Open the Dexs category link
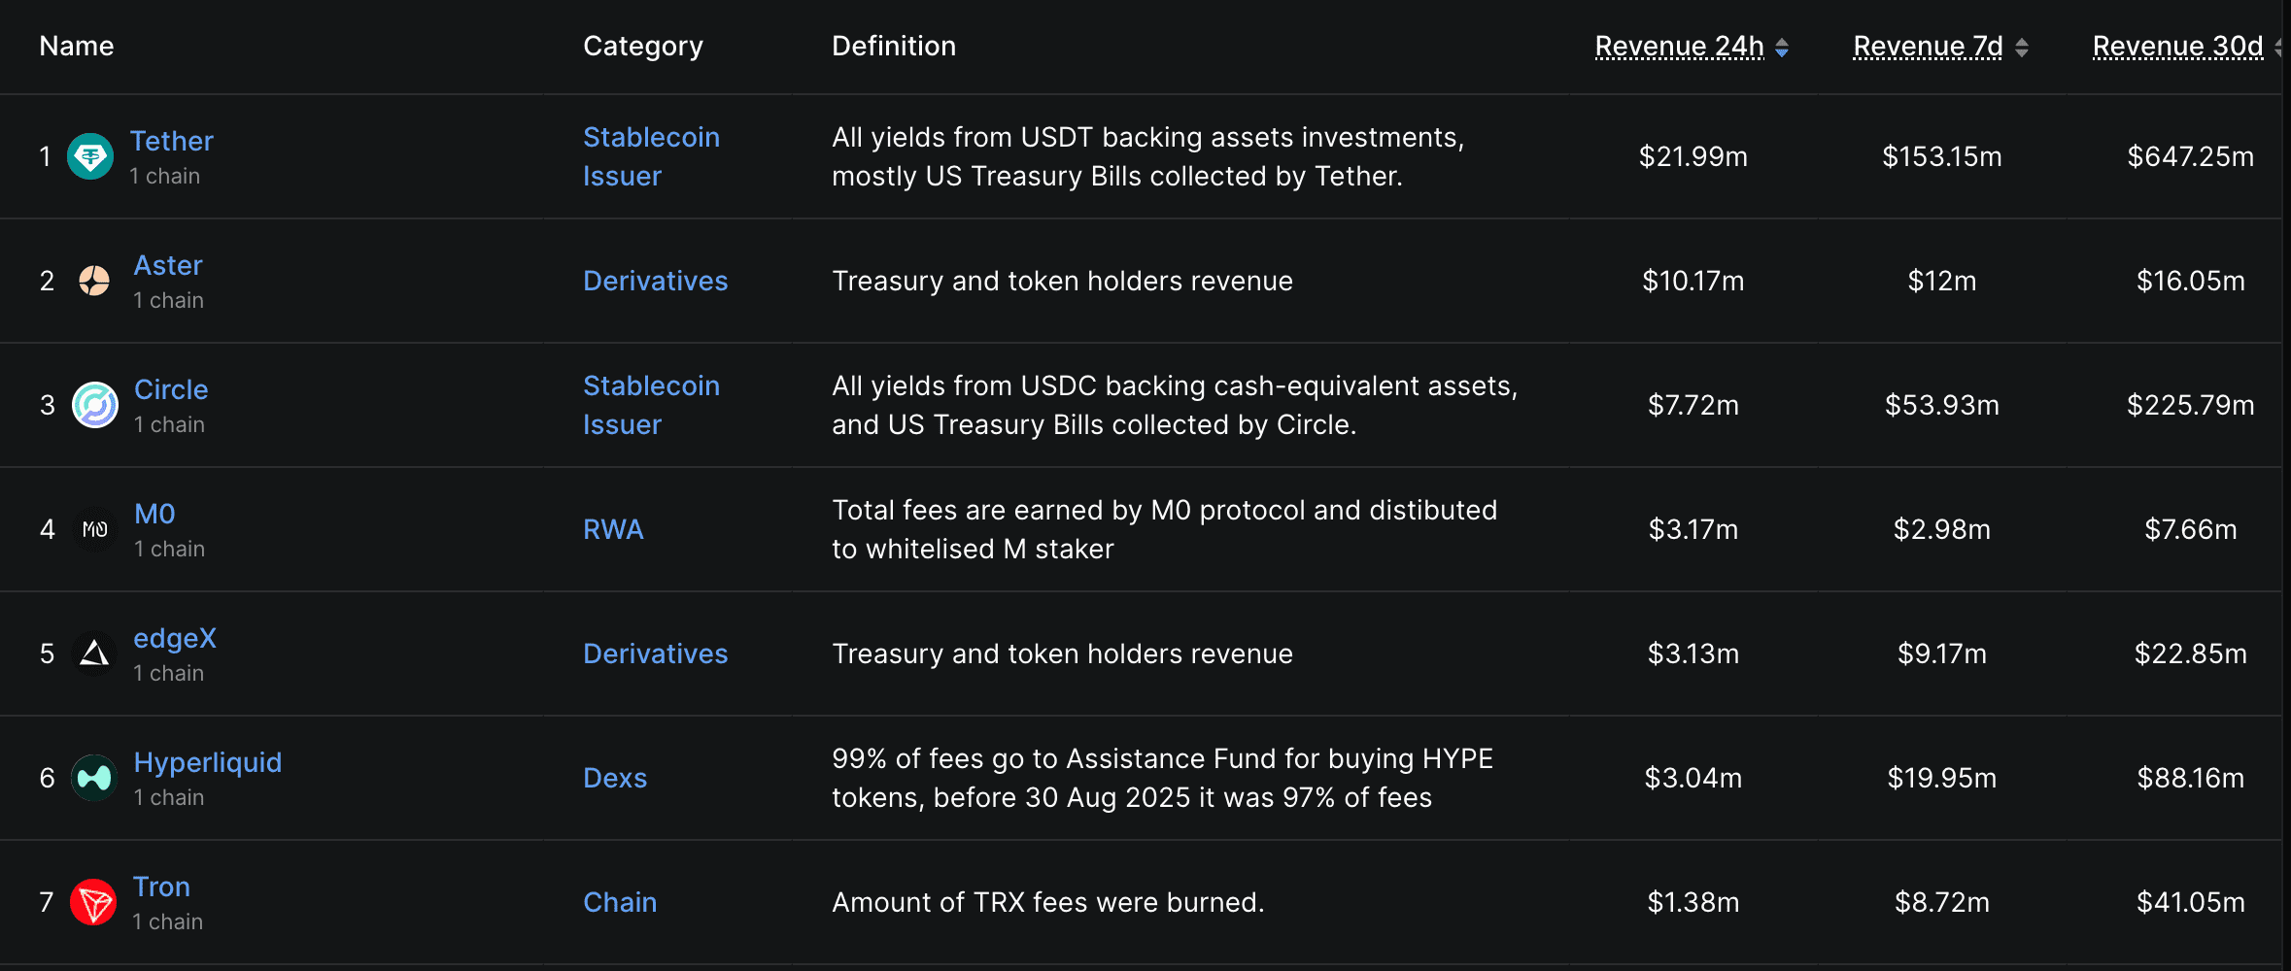Image resolution: width=2291 pixels, height=971 pixels. (x=615, y=778)
